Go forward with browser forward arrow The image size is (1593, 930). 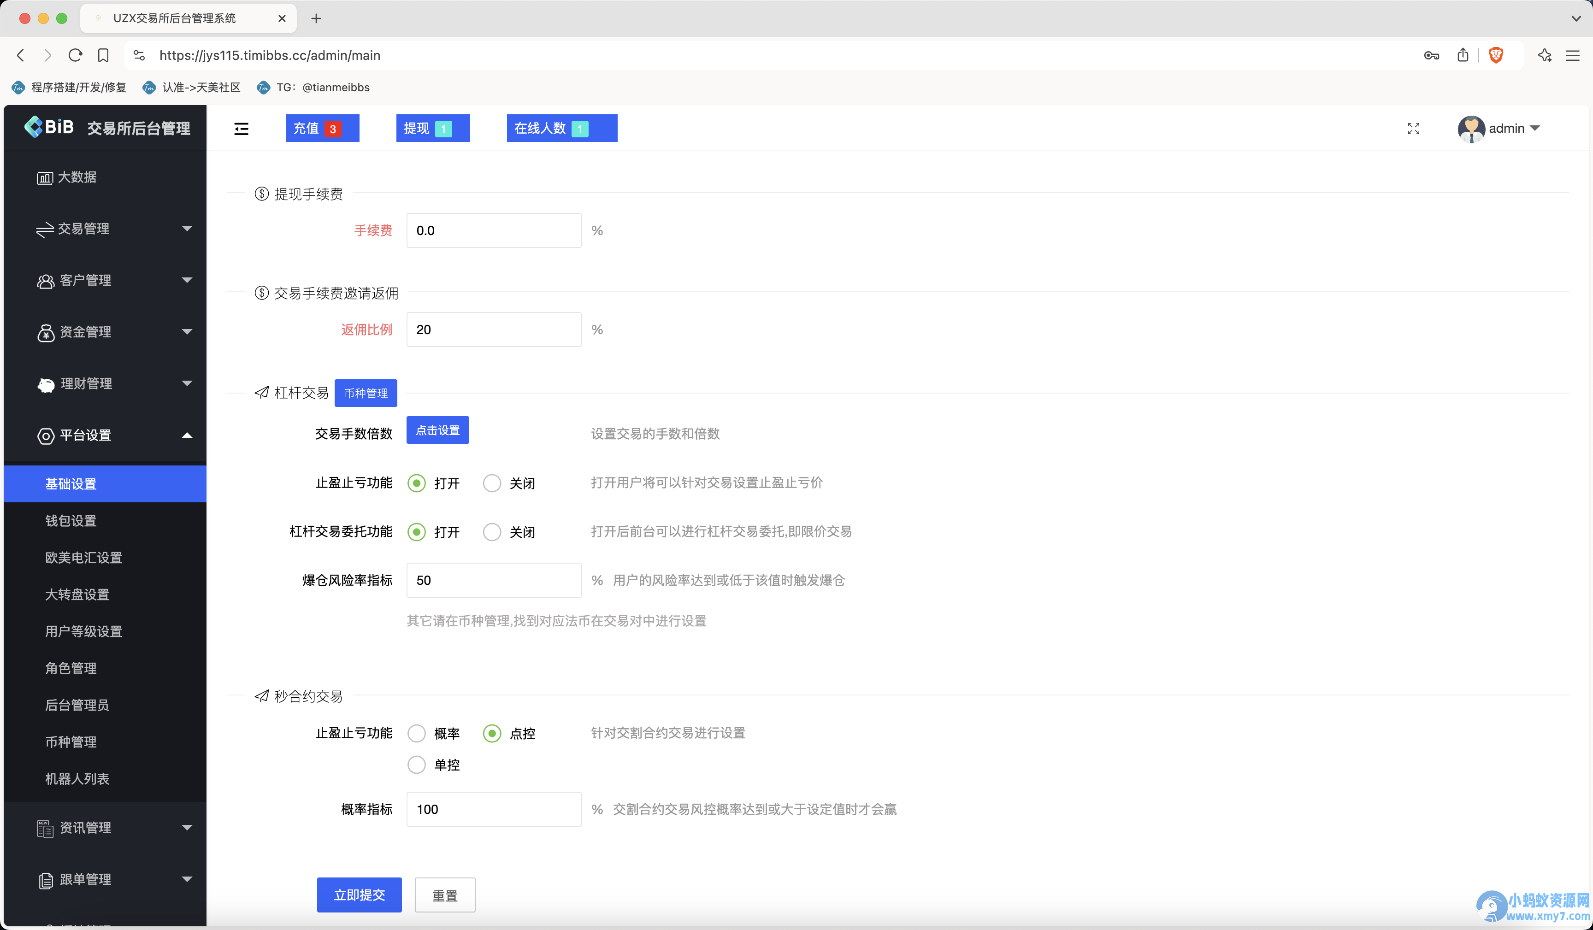(47, 56)
